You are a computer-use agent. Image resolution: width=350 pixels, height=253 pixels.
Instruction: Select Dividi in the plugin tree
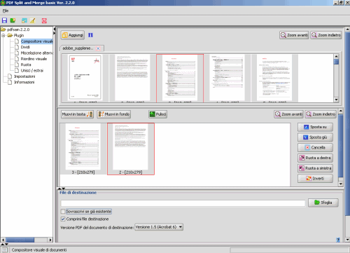25,47
